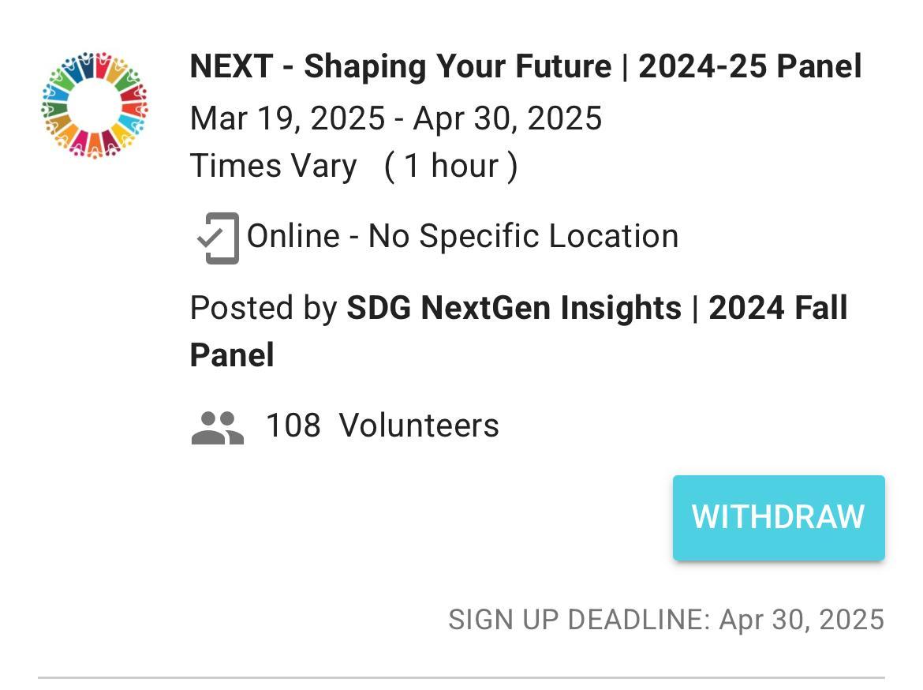Click the SIGN UP DEADLINE label
This screenshot has width=923, height=690.
(x=579, y=621)
